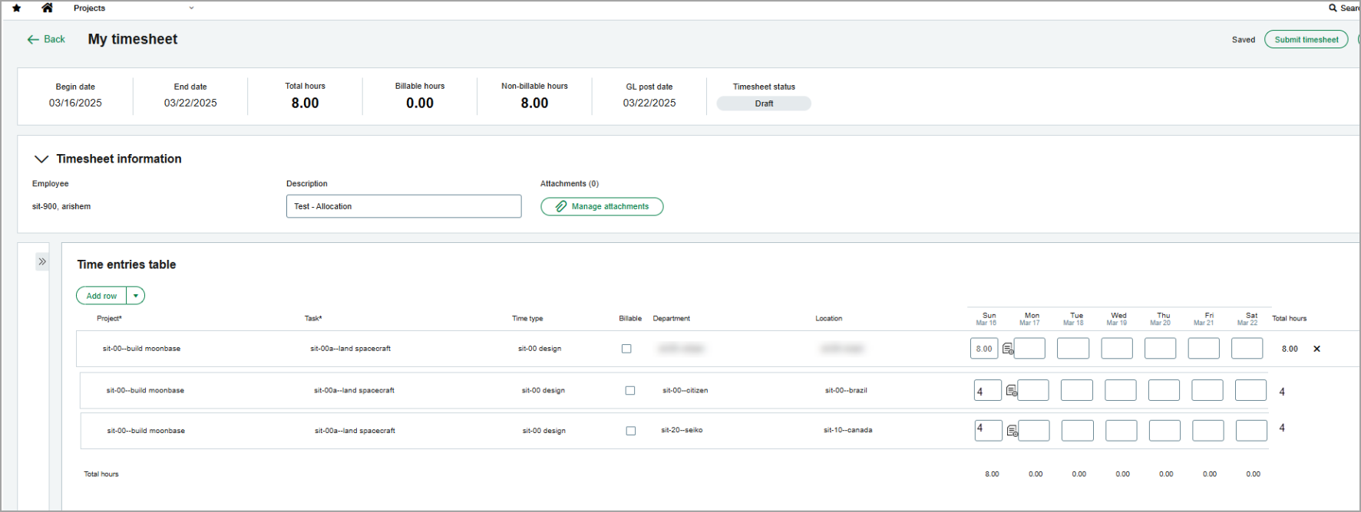The height and width of the screenshot is (512, 1361).
Task: Check Billable box for sit-00--citizen row
Action: click(x=630, y=391)
